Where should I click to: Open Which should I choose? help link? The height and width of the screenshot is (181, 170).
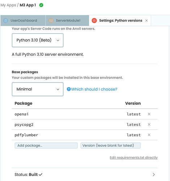94,89
